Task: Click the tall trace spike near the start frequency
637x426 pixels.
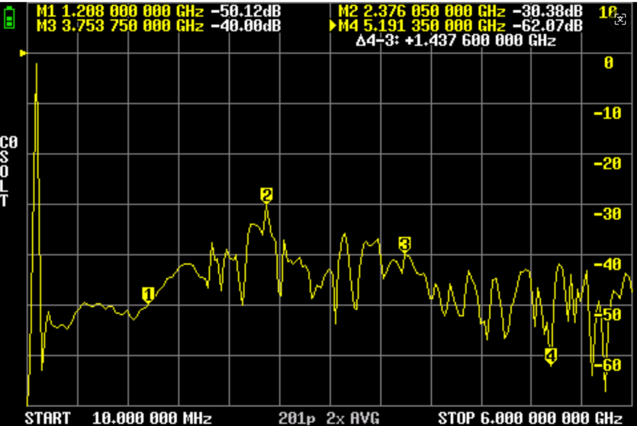Action: coord(37,99)
